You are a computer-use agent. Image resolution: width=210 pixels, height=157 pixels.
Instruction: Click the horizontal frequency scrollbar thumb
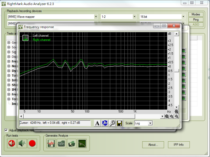pos(79,116)
